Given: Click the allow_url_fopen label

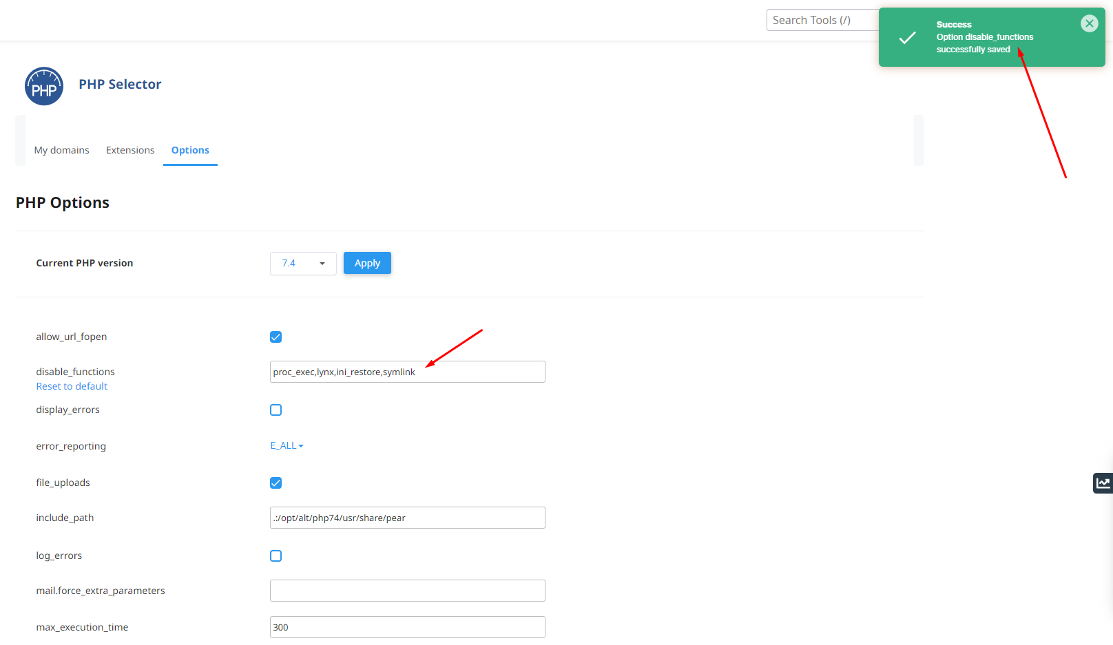Looking at the screenshot, I should pyautogui.click(x=72, y=337).
